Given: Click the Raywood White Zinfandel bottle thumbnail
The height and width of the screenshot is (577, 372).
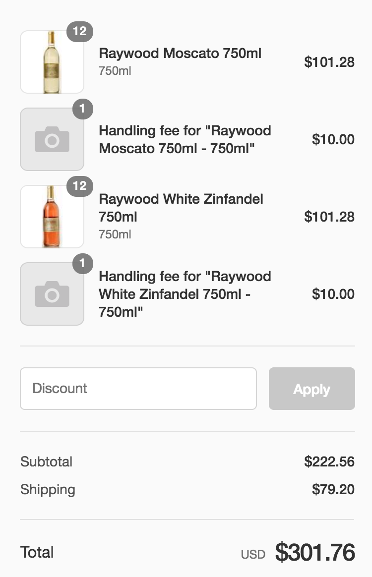Looking at the screenshot, I should [52, 217].
